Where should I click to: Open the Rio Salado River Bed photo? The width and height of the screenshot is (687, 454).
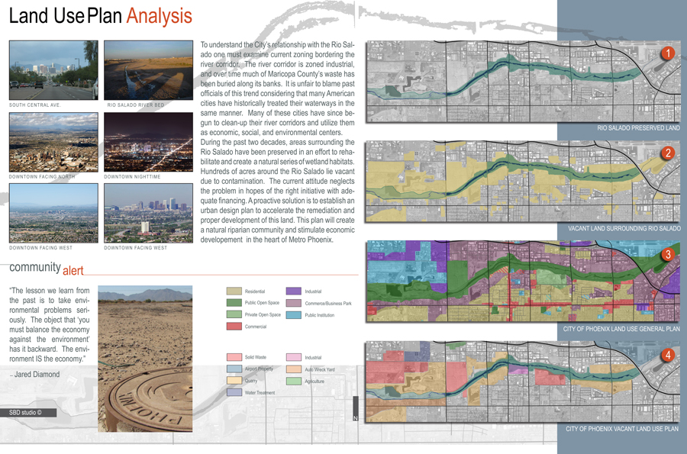[148, 70]
